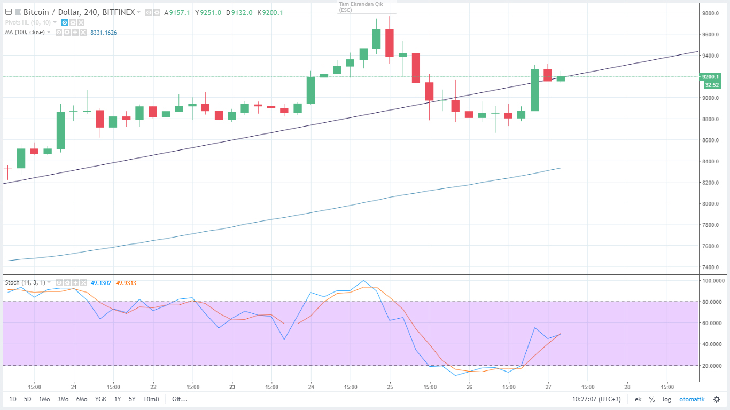Click the 20.0000 Stoch axis label
This screenshot has width=730, height=410.
click(x=713, y=366)
